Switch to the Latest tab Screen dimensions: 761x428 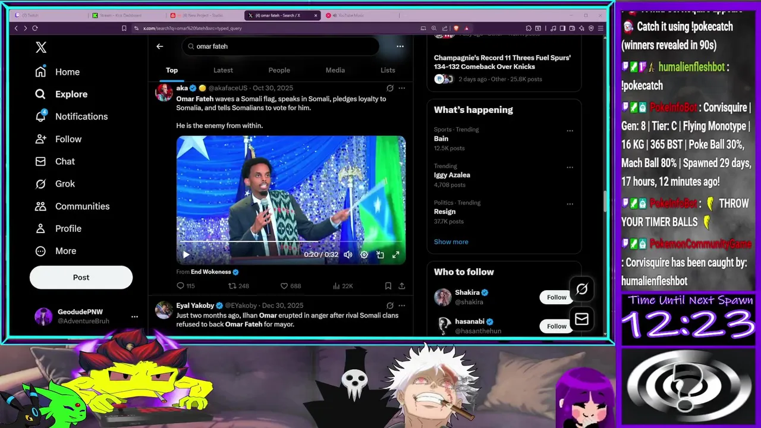coord(223,70)
